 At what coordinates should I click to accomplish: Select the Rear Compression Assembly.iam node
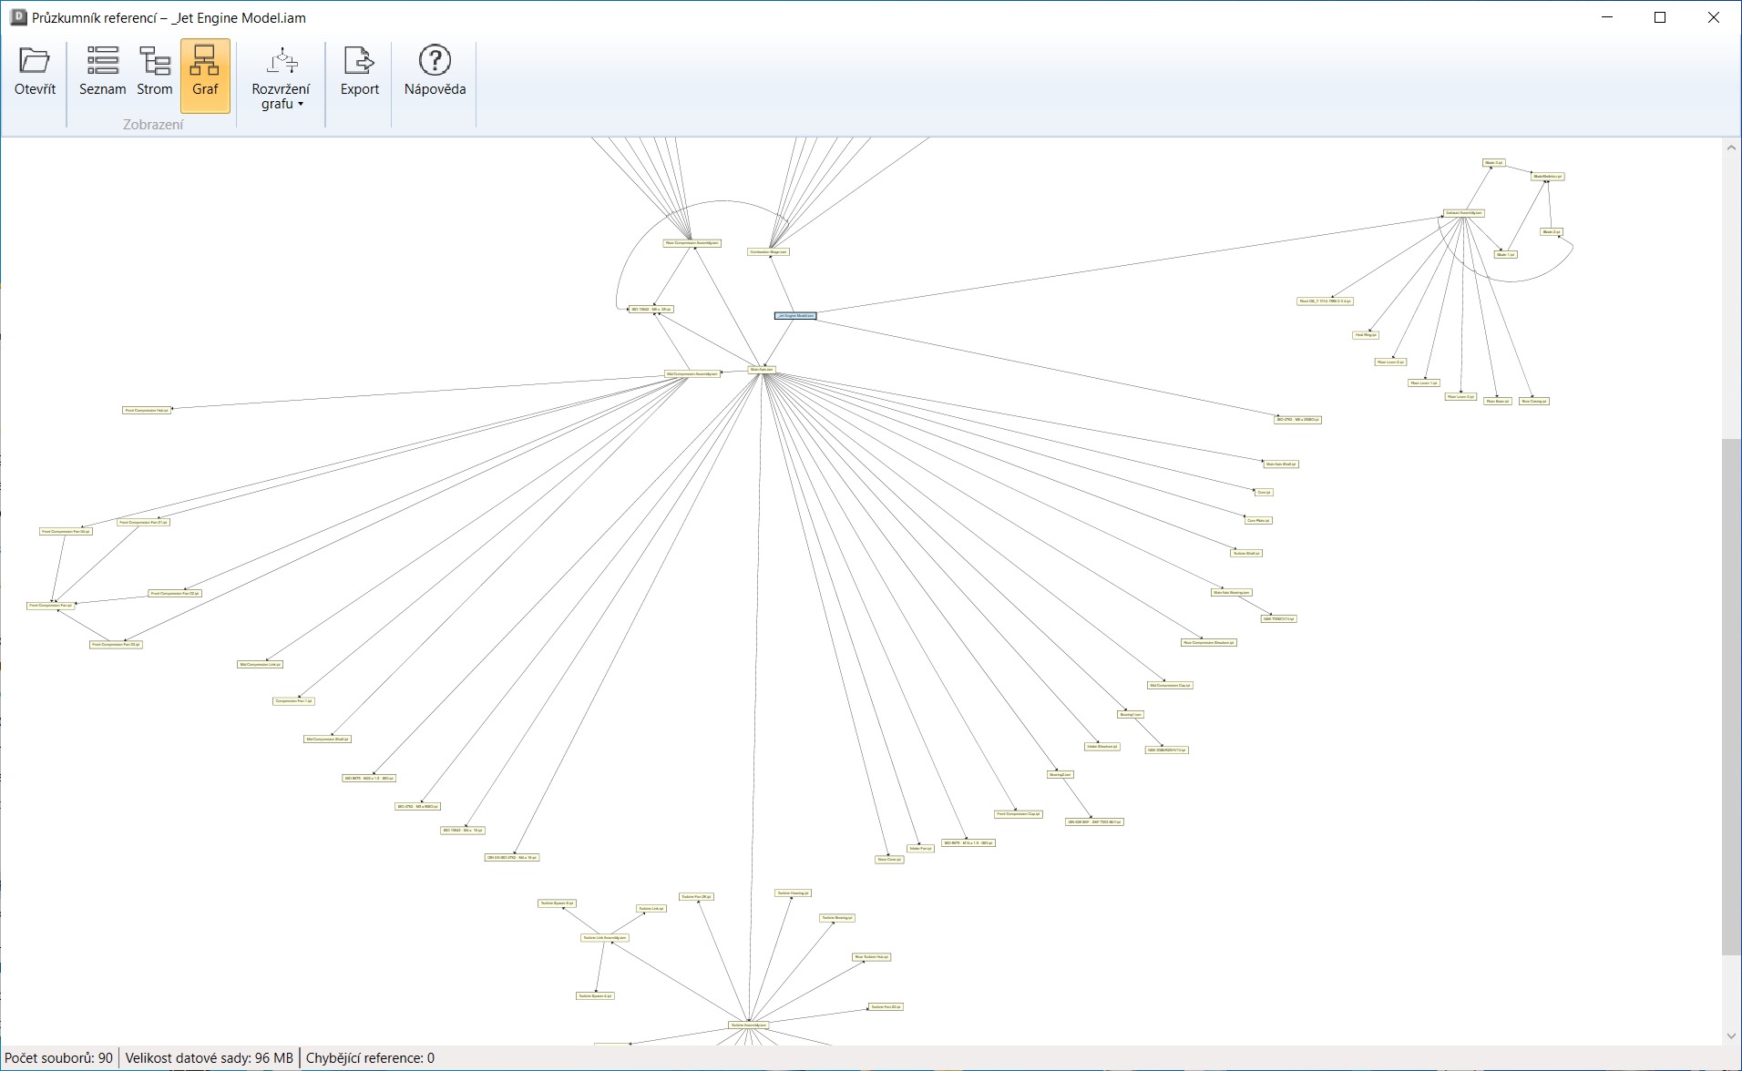[692, 243]
